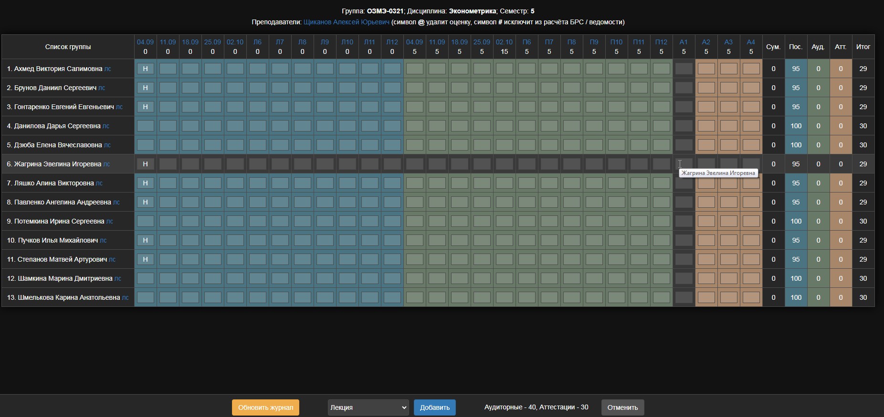Open the Л12 lecture column header

392,42
